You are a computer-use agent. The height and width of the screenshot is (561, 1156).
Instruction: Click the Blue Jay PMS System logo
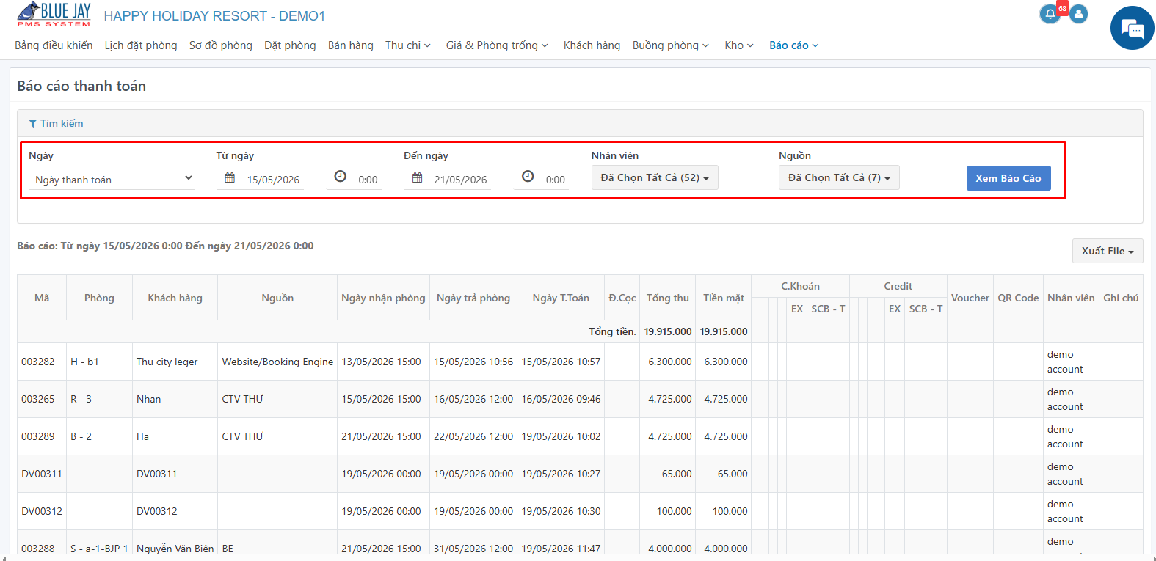click(54, 15)
